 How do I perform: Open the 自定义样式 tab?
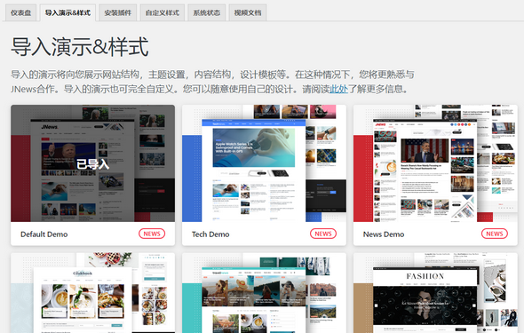(163, 12)
